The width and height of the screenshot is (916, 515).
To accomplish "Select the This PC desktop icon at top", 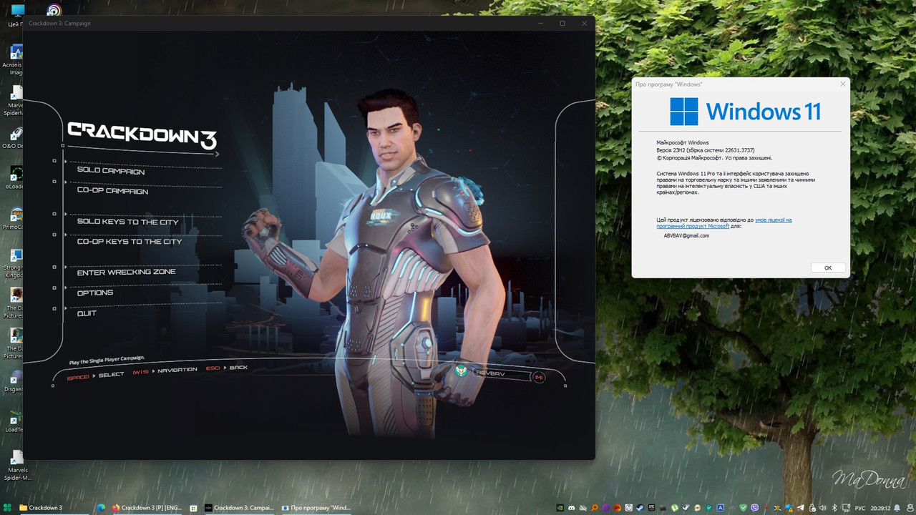I will point(16,14).
